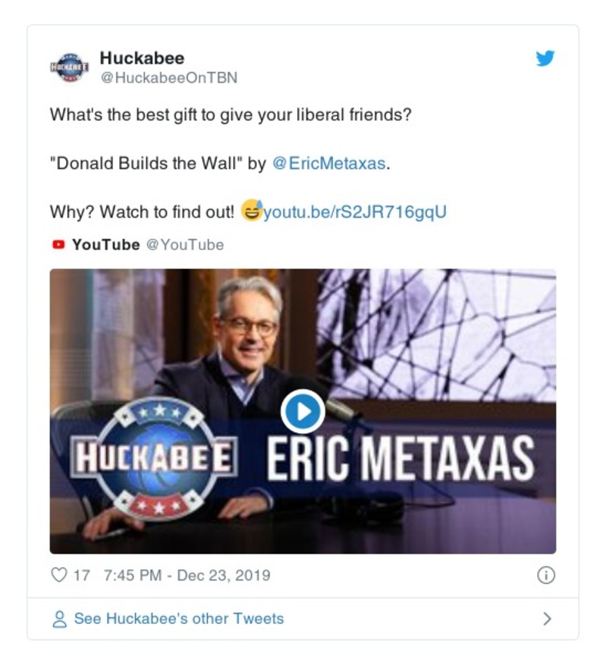Click the Huckabee profile avatar
The width and height of the screenshot is (606, 668).
point(70,67)
